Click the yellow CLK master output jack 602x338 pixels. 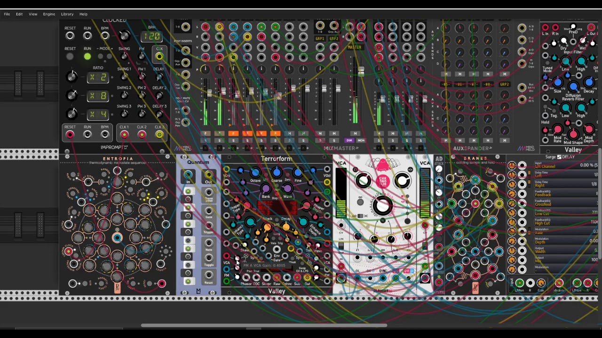pos(159,57)
